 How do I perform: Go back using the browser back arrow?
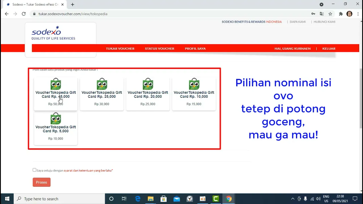[x=7, y=14]
